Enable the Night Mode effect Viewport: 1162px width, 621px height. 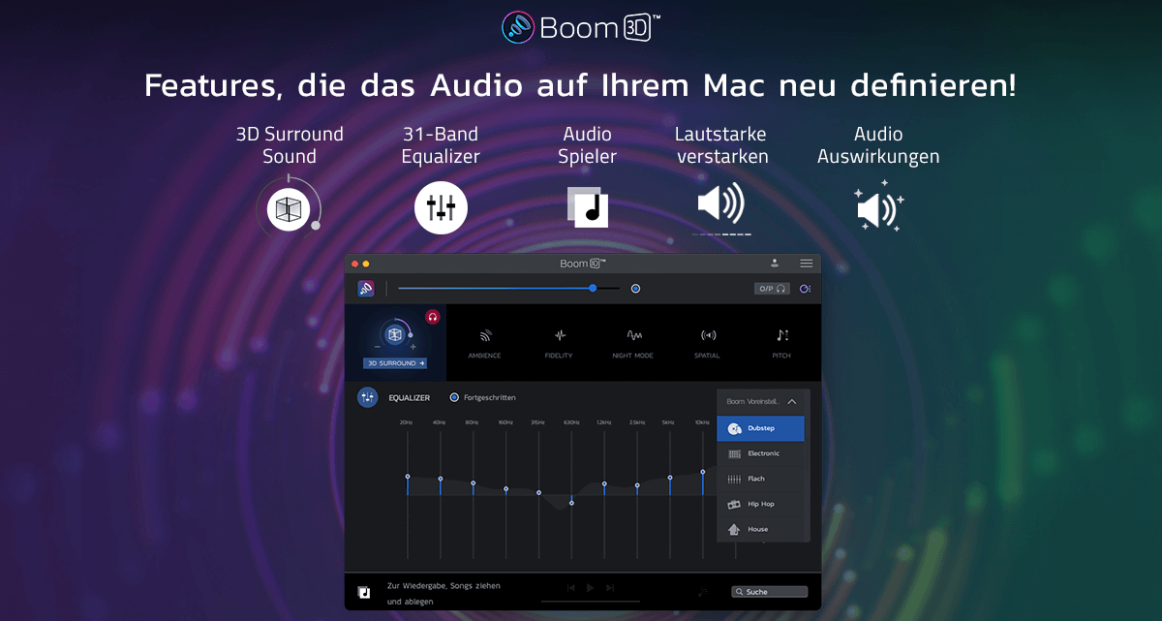[633, 342]
